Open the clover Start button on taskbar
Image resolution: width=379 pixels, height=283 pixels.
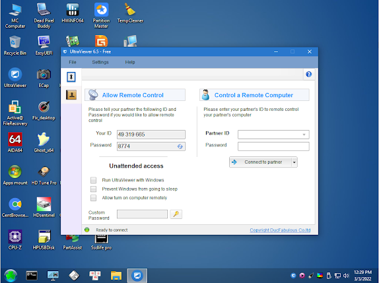(x=11, y=276)
